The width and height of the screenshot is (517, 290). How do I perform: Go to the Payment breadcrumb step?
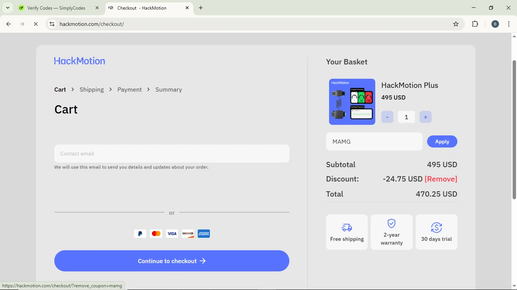click(x=130, y=89)
